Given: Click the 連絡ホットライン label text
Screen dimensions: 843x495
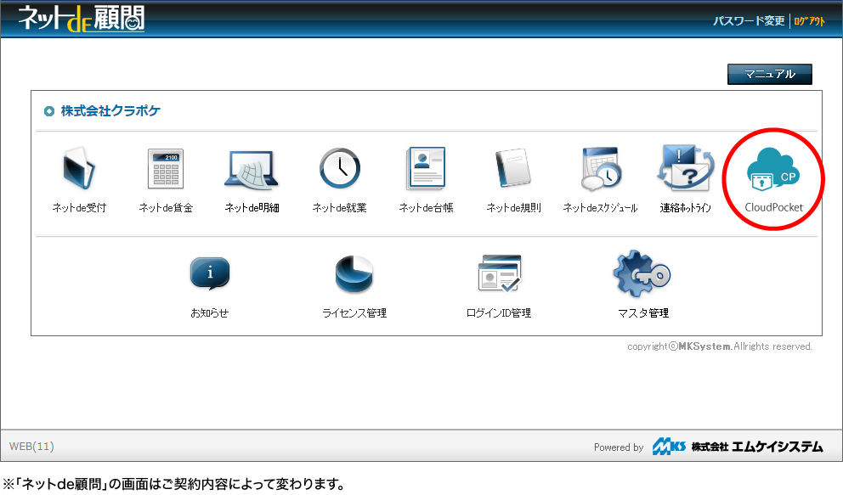Looking at the screenshot, I should (686, 208).
